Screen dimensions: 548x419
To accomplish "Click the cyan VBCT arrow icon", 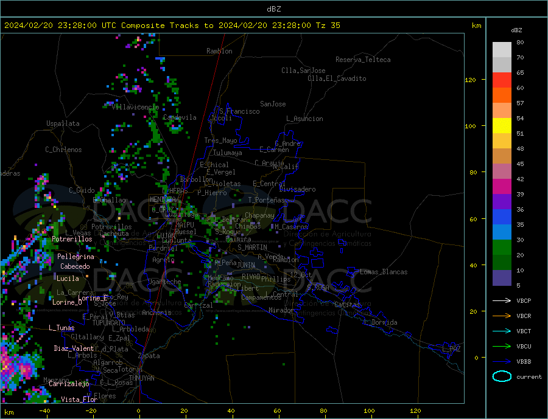I will [502, 331].
